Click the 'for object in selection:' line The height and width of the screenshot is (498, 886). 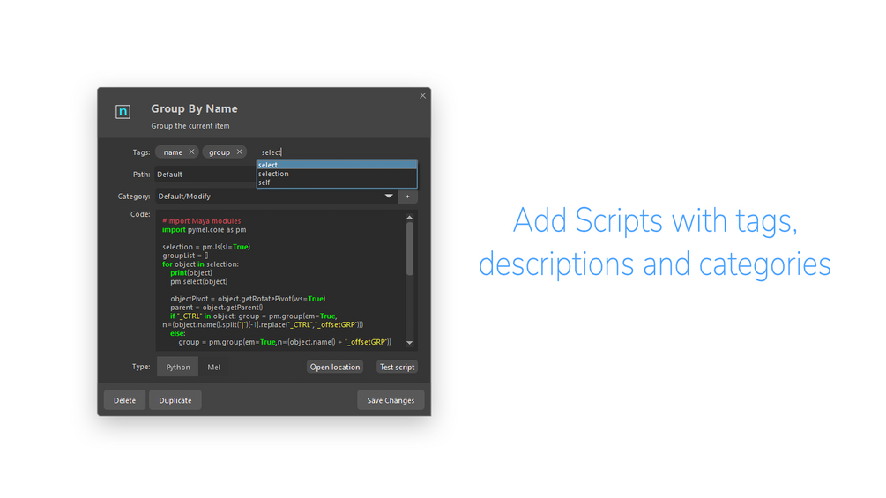pos(201,264)
